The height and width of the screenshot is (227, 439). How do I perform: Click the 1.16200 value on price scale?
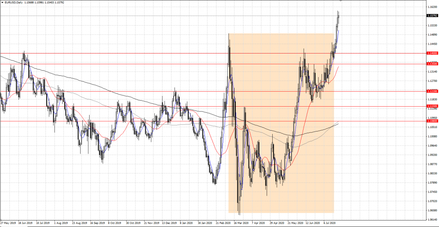(432, 7)
